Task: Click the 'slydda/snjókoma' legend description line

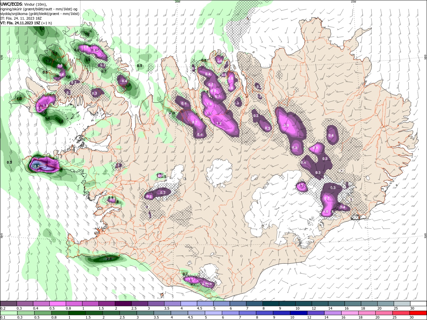Action: coord(40,14)
